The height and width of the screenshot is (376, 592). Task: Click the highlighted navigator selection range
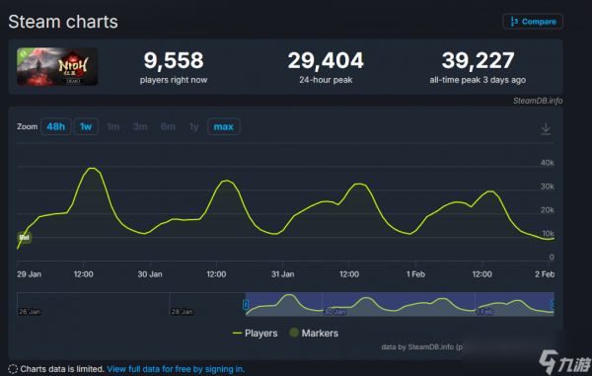[x=400, y=304]
